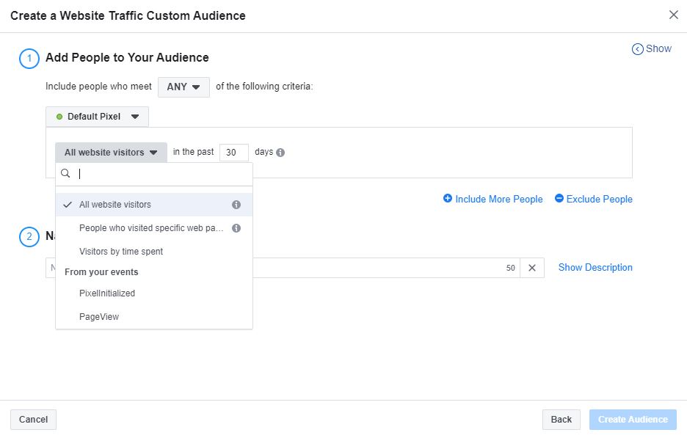687x438 pixels.
Task: Click info icon next to days field
Action: pos(280,153)
